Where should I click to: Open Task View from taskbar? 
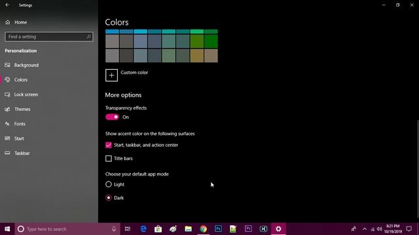128,229
